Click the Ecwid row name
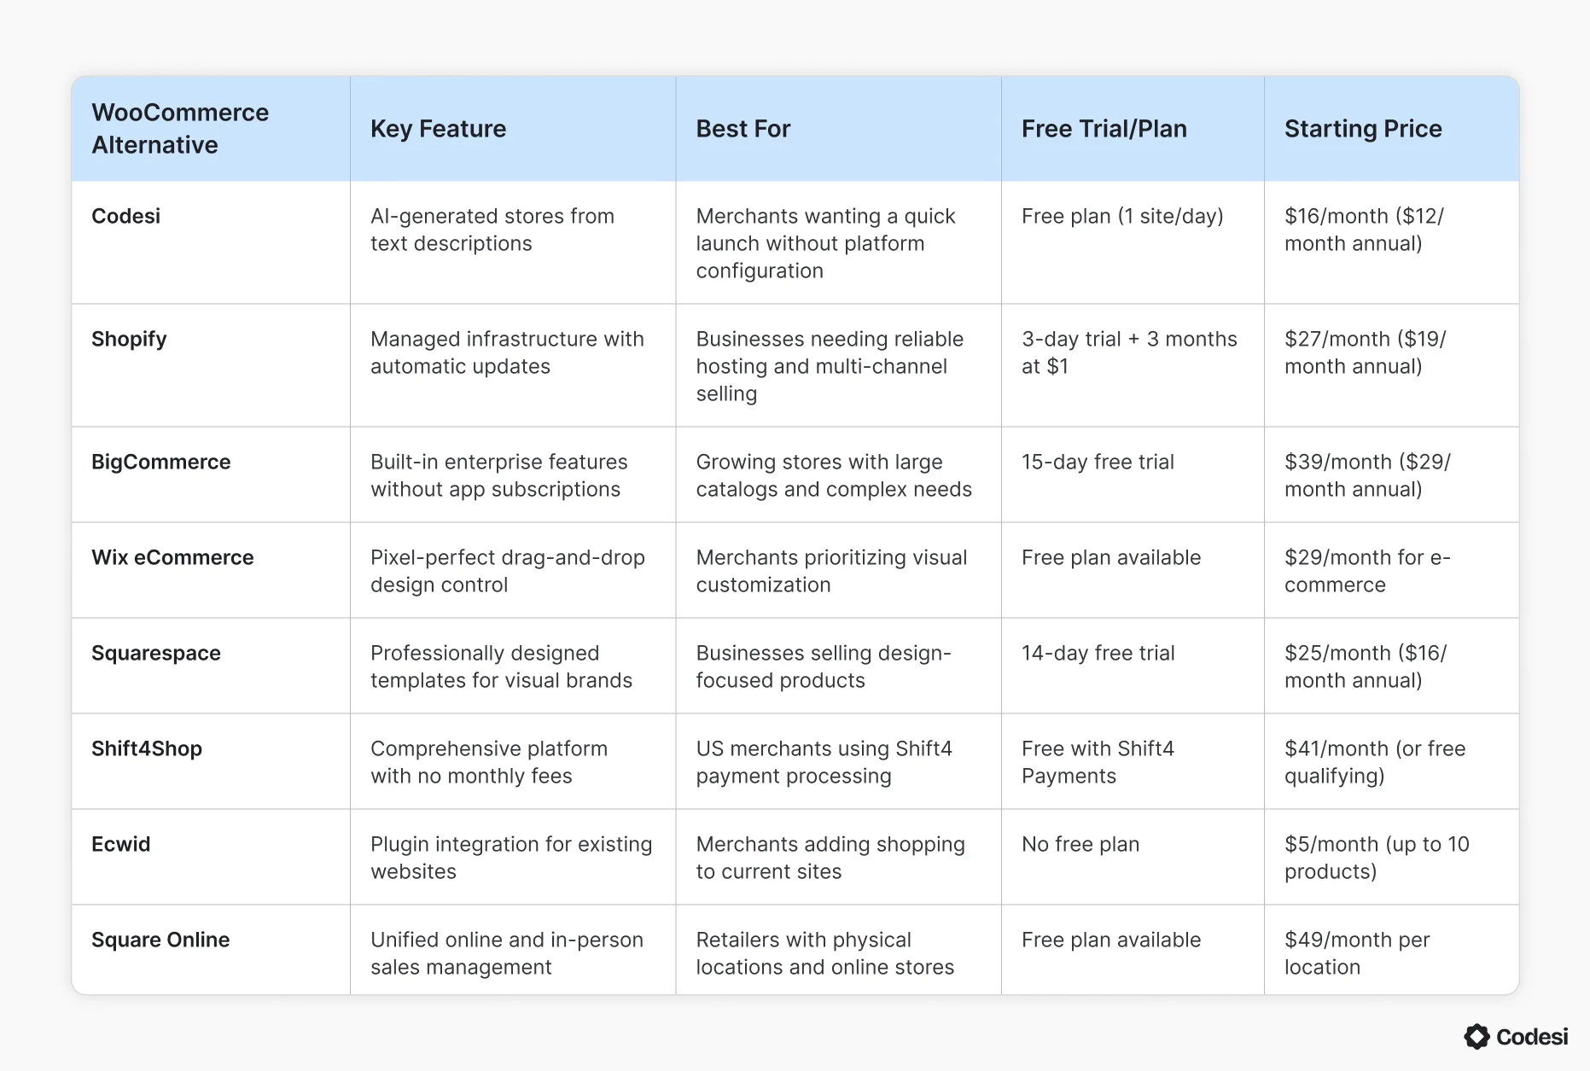Screen dimensions: 1590x1071 [x=121, y=844]
